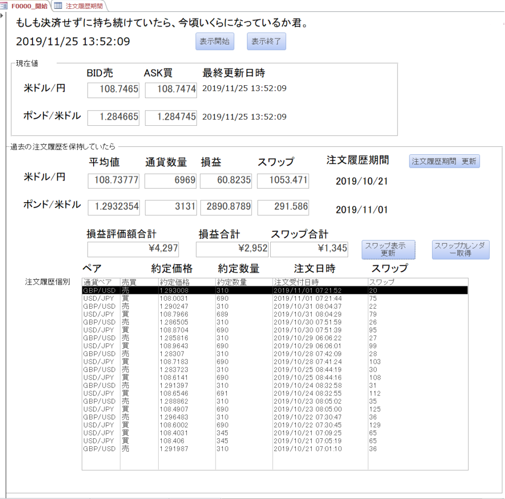The image size is (505, 499).
Task: Click the 注文履歴期間 tab table icon
Action: pyautogui.click(x=58, y=6)
